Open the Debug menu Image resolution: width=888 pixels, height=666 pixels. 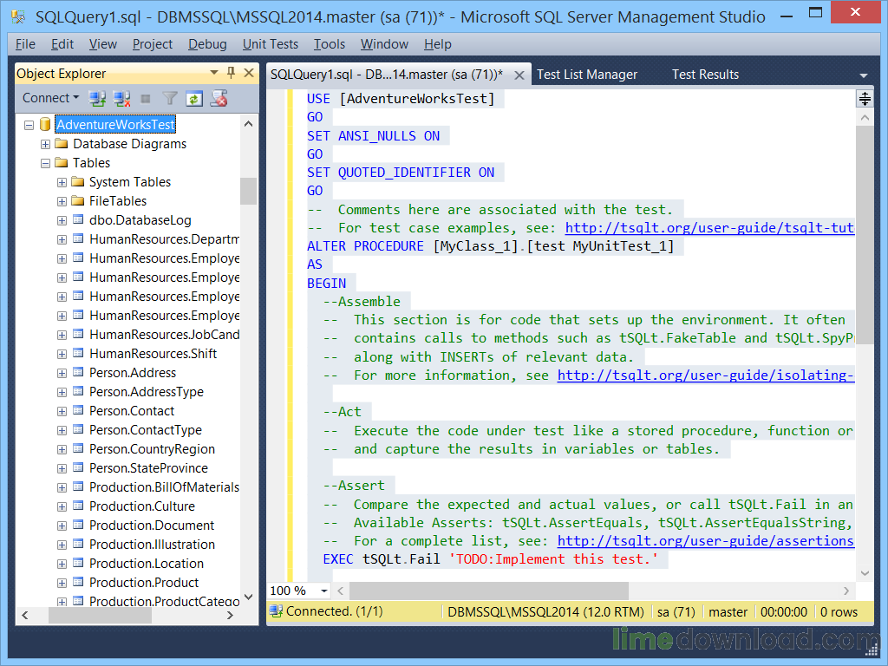[x=207, y=43]
